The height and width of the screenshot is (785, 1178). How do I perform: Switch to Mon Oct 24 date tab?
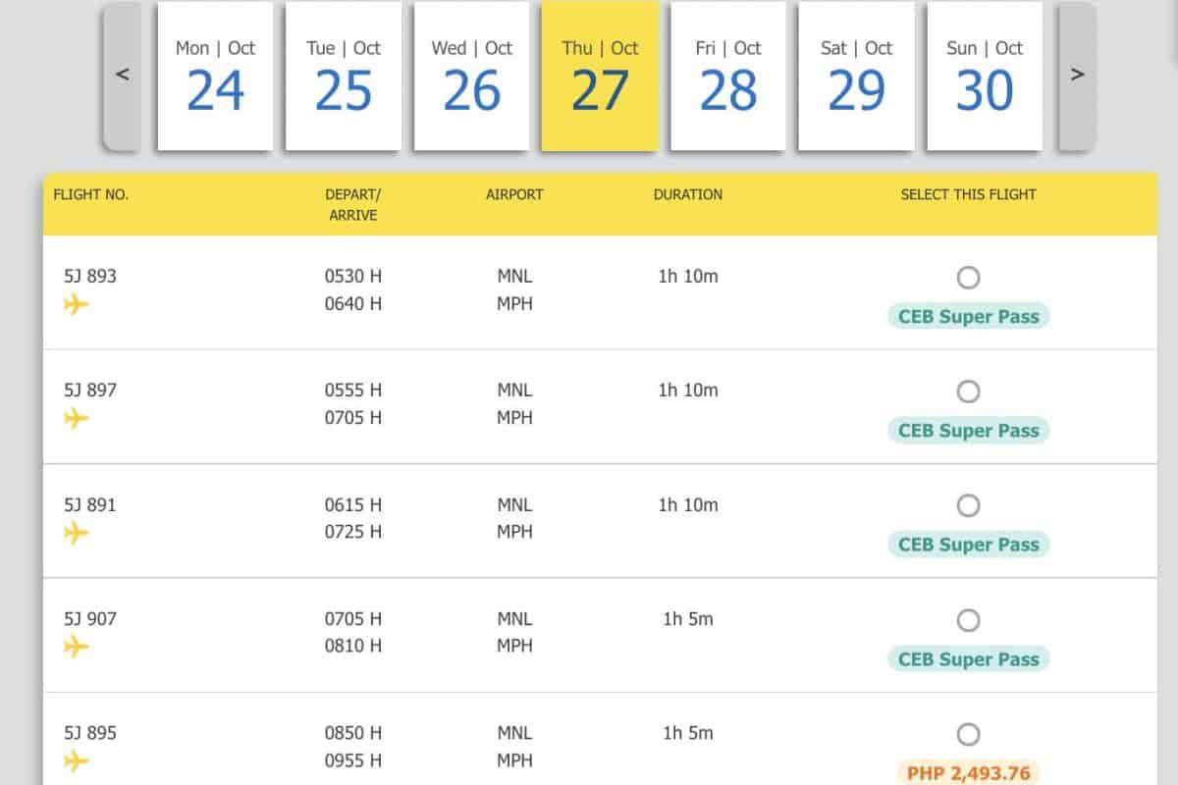coord(215,77)
